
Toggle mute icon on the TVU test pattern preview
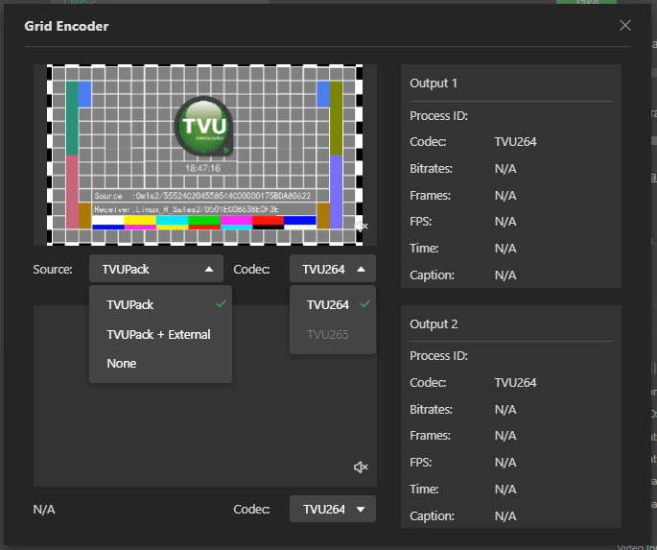point(361,227)
